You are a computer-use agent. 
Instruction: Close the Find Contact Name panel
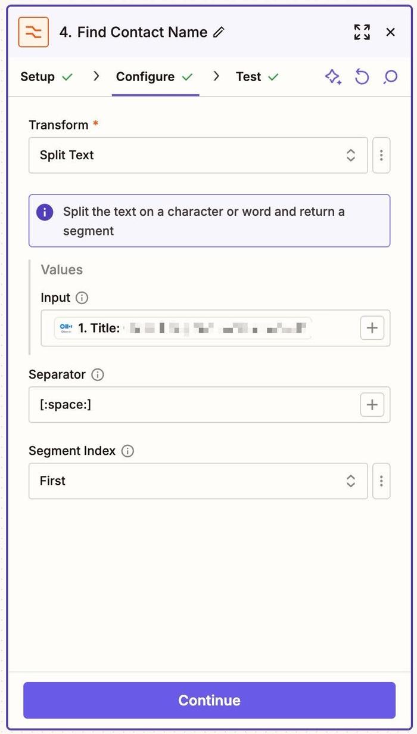[x=391, y=32]
